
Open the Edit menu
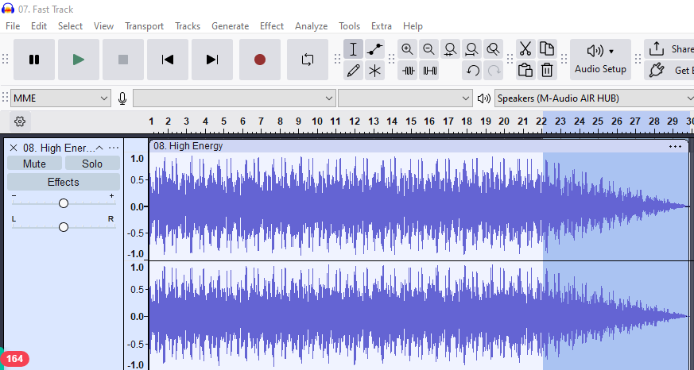point(39,26)
